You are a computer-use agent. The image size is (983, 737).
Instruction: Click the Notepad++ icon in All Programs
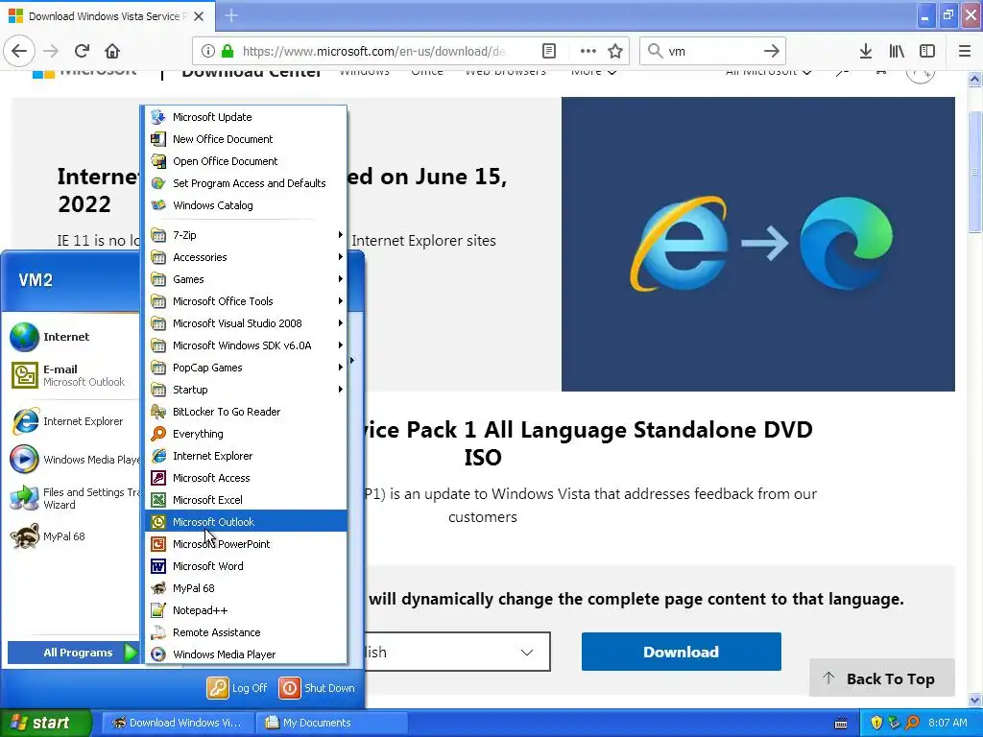[x=158, y=609]
